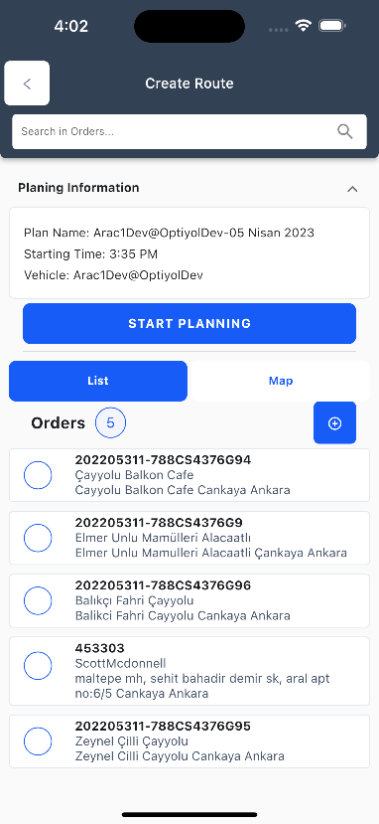This screenshot has width=379, height=824.
Task: Click the battery status icon
Action: 331,25
